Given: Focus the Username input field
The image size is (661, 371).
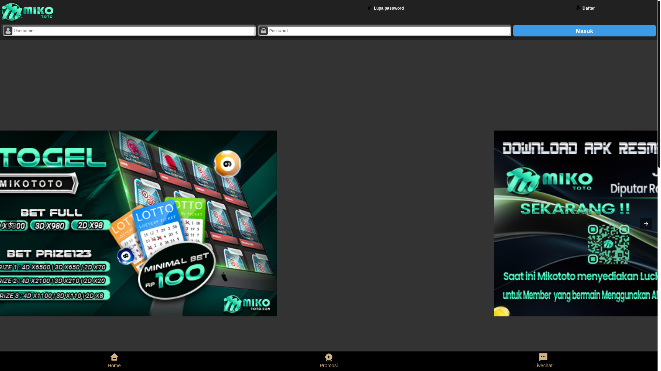Looking at the screenshot, I should [134, 31].
